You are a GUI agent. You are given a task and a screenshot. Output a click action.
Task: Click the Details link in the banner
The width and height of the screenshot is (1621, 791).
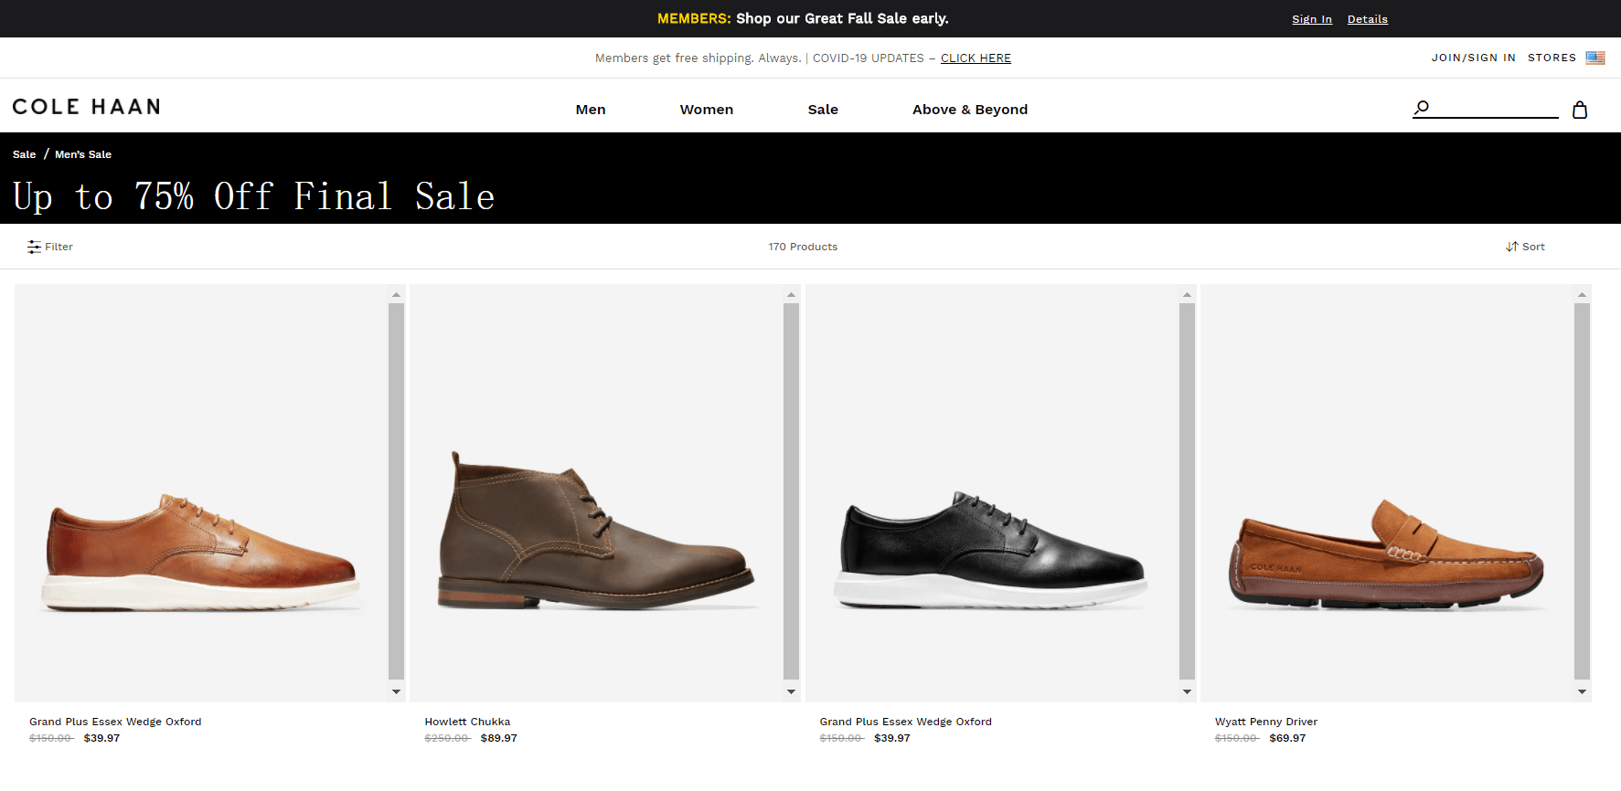1368,19
